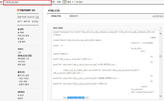Click the find bar text field
The height and width of the screenshot is (101, 164).
[x=27, y=2]
